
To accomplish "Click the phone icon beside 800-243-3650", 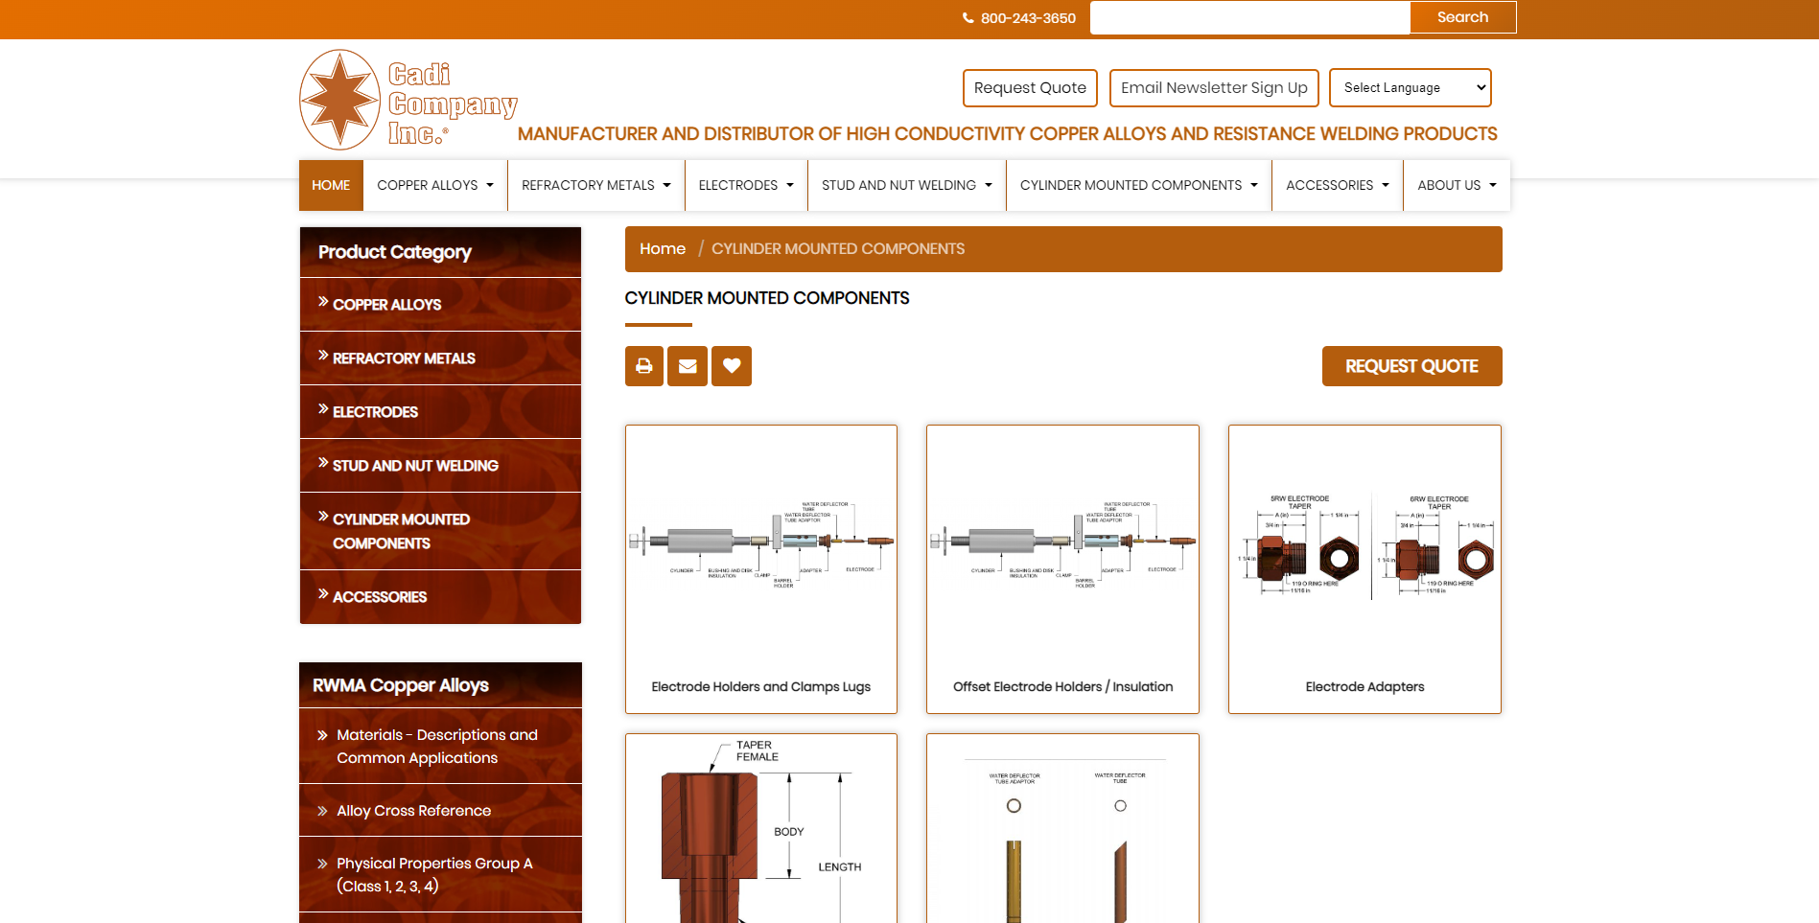I will [x=968, y=18].
